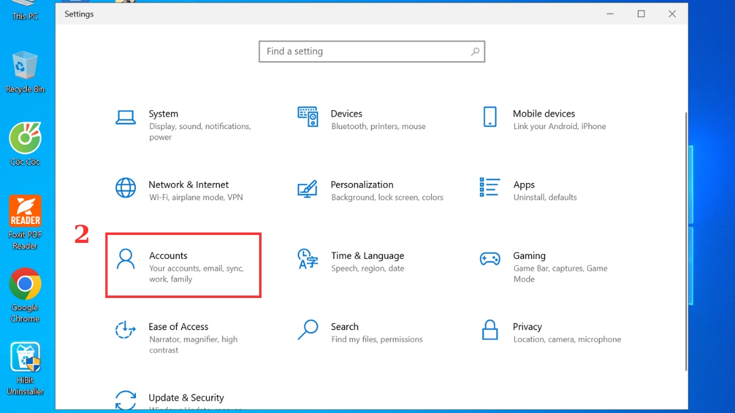The width and height of the screenshot is (735, 413).
Task: Open the Search magnifier category icon
Action: click(307, 330)
